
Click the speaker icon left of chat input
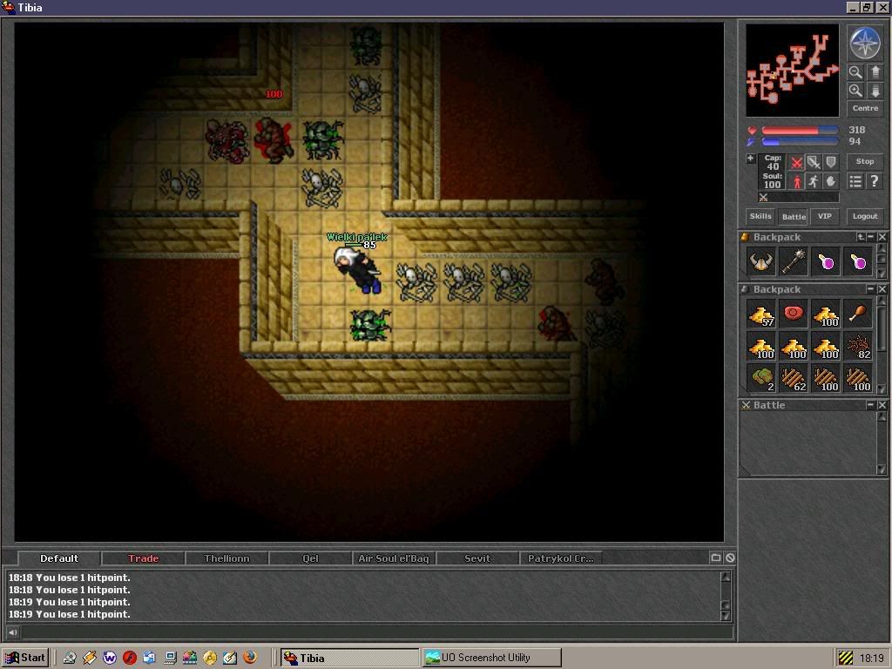coord(12,632)
